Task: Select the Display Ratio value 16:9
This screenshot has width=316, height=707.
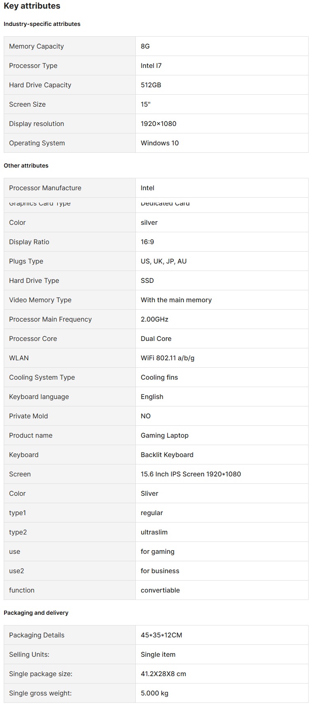Action: click(x=147, y=242)
